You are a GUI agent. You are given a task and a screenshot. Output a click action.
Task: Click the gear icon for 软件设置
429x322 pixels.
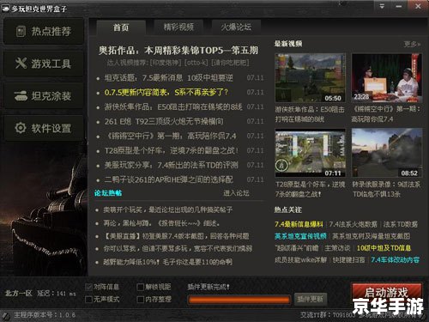[21, 128]
